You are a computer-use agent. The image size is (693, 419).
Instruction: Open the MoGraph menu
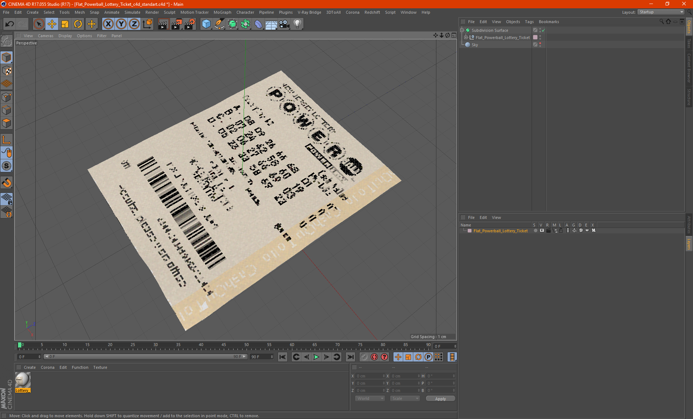coord(222,12)
